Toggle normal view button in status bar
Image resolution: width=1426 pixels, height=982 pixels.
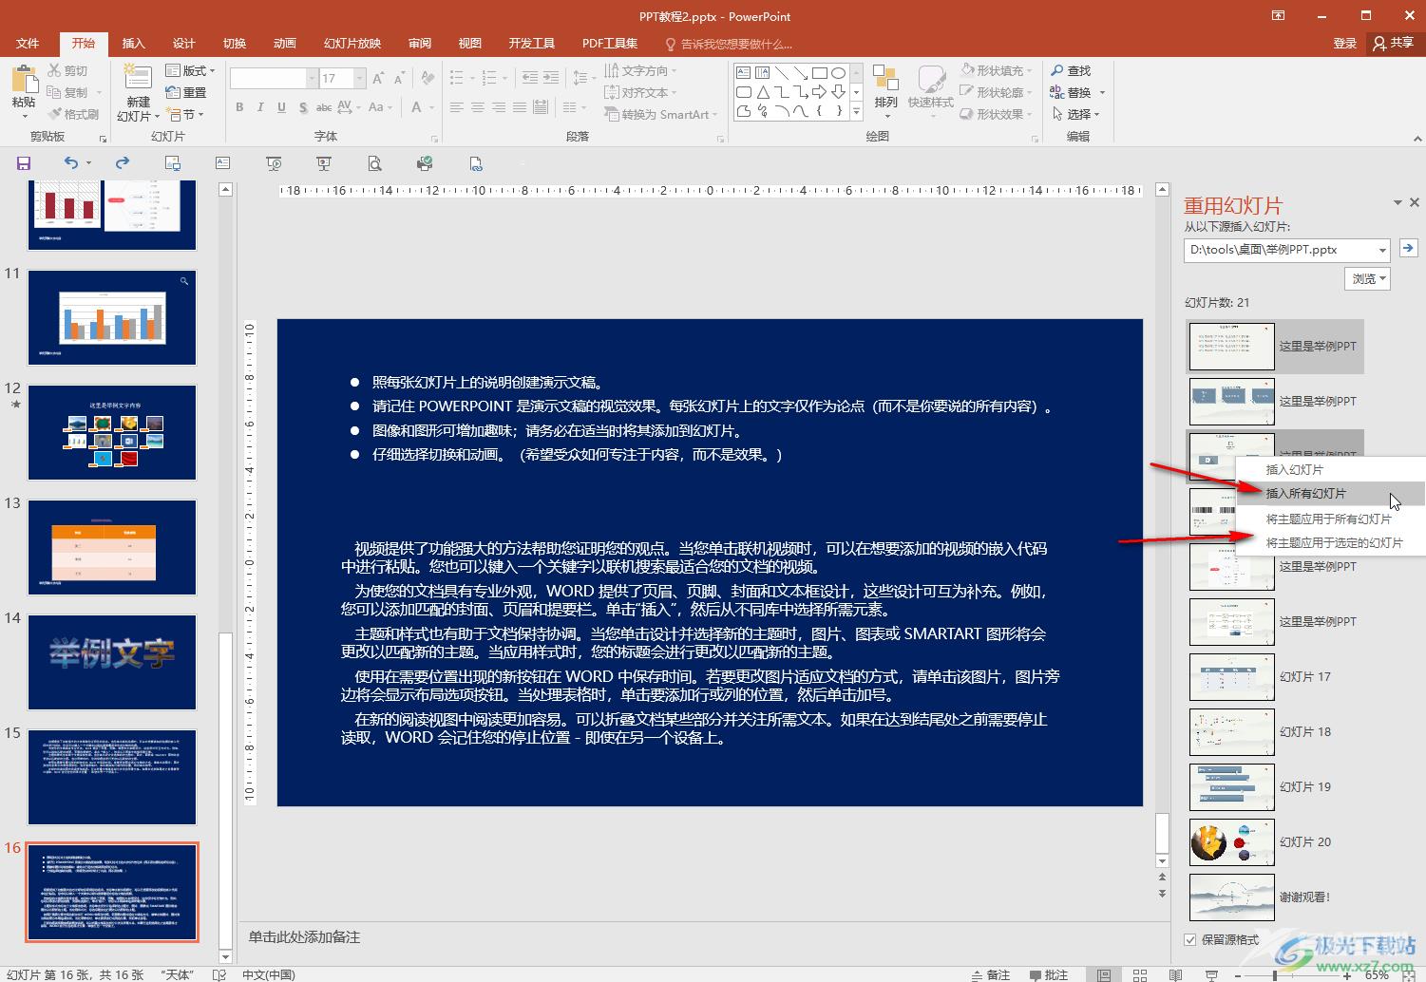click(1104, 974)
